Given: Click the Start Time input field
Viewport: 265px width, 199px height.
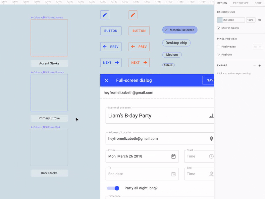Looking at the screenshot, I should coord(199,156).
